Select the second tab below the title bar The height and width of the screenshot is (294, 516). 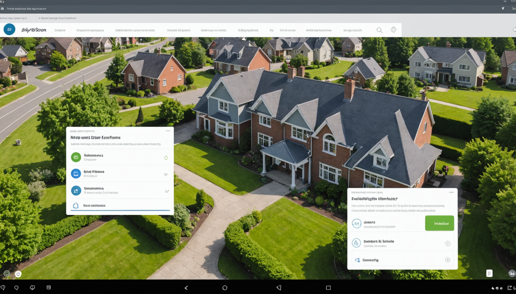click(x=57, y=18)
